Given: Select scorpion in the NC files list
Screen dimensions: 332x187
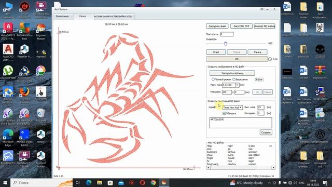Looking at the screenshot, I should point(253,152).
